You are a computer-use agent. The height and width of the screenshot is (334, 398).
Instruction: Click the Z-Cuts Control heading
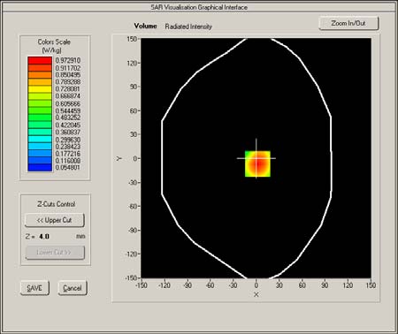pyautogui.click(x=56, y=204)
